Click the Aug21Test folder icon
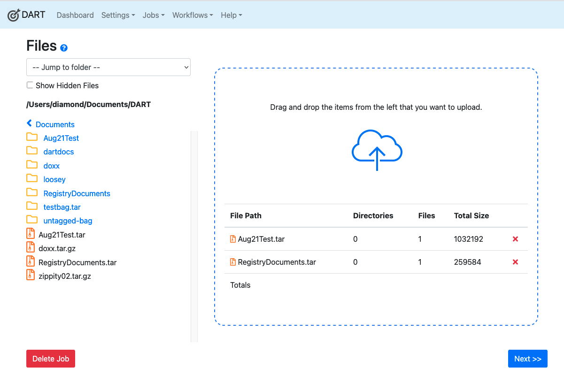 [31, 137]
